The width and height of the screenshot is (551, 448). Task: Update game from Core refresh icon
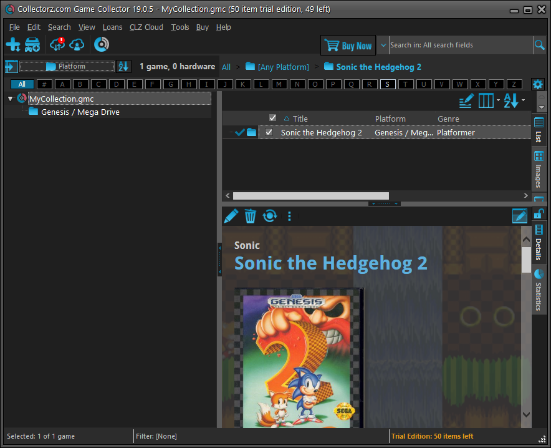270,216
